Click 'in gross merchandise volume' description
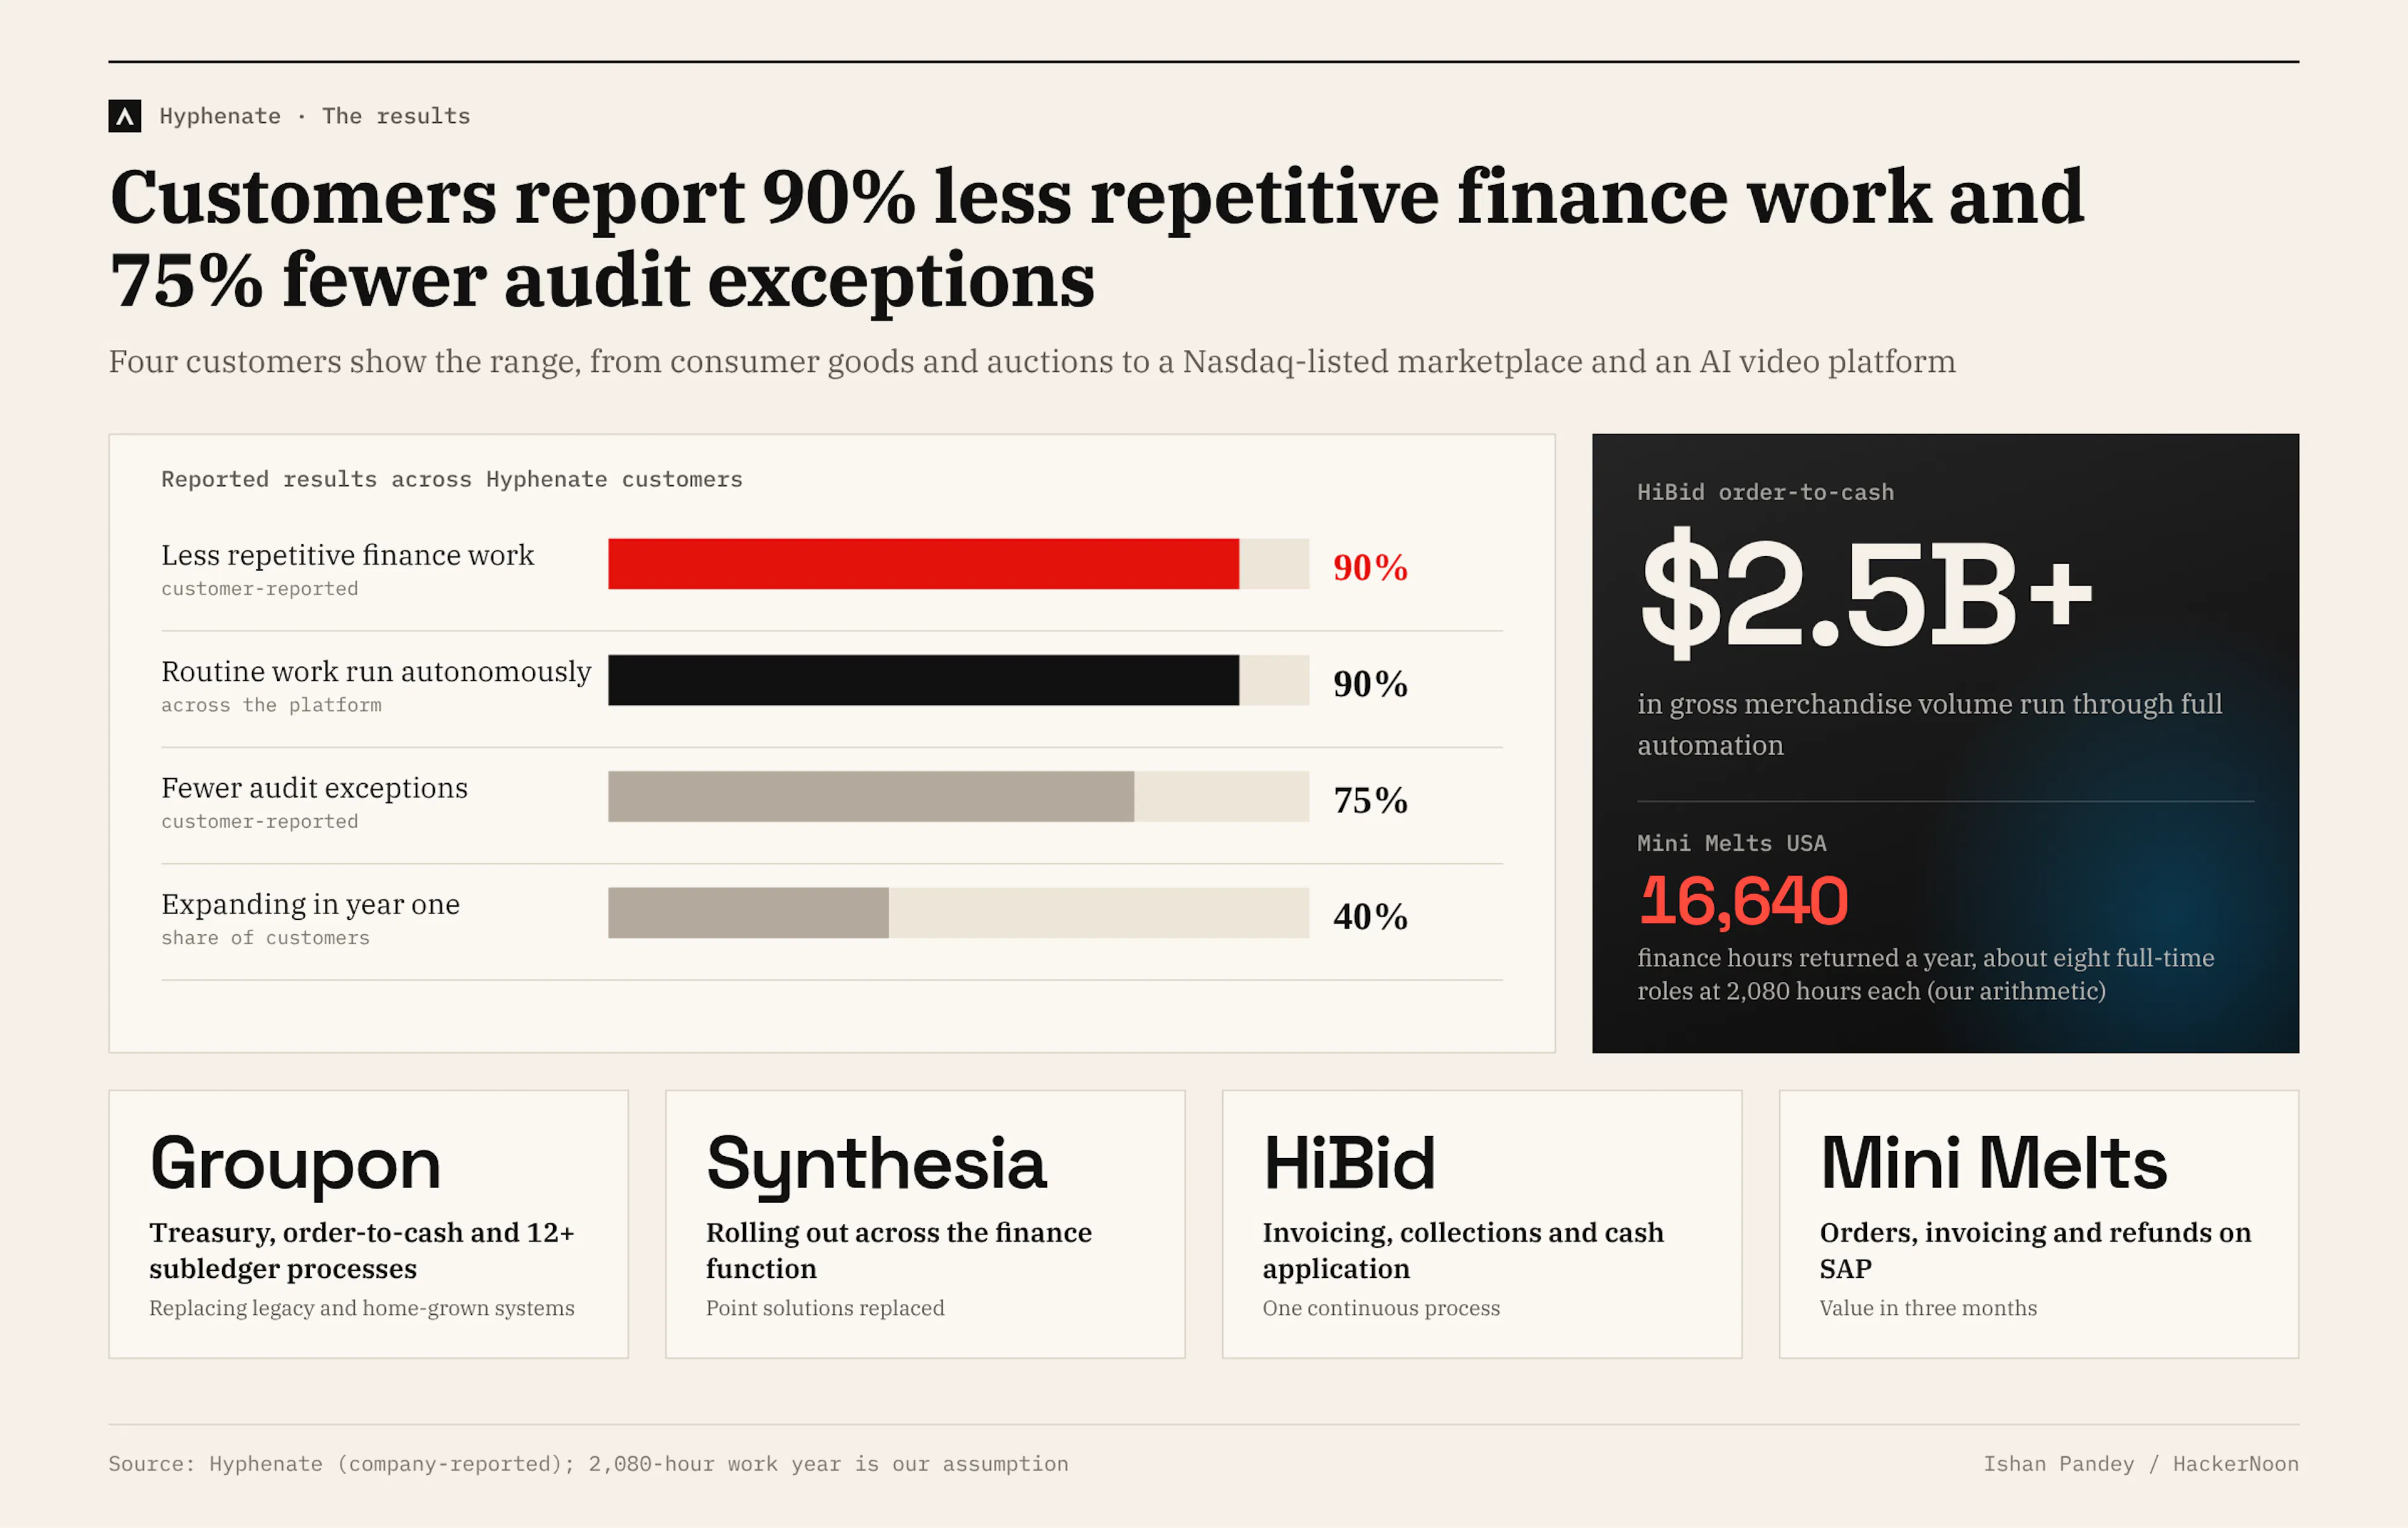The width and height of the screenshot is (2408, 1528). (1929, 724)
